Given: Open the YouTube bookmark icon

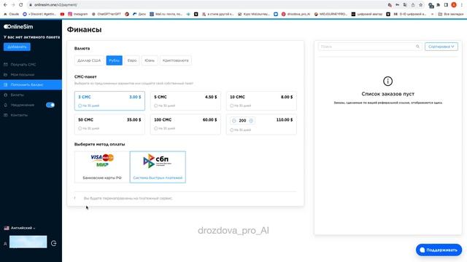Looking at the screenshot, I should tap(62, 14).
